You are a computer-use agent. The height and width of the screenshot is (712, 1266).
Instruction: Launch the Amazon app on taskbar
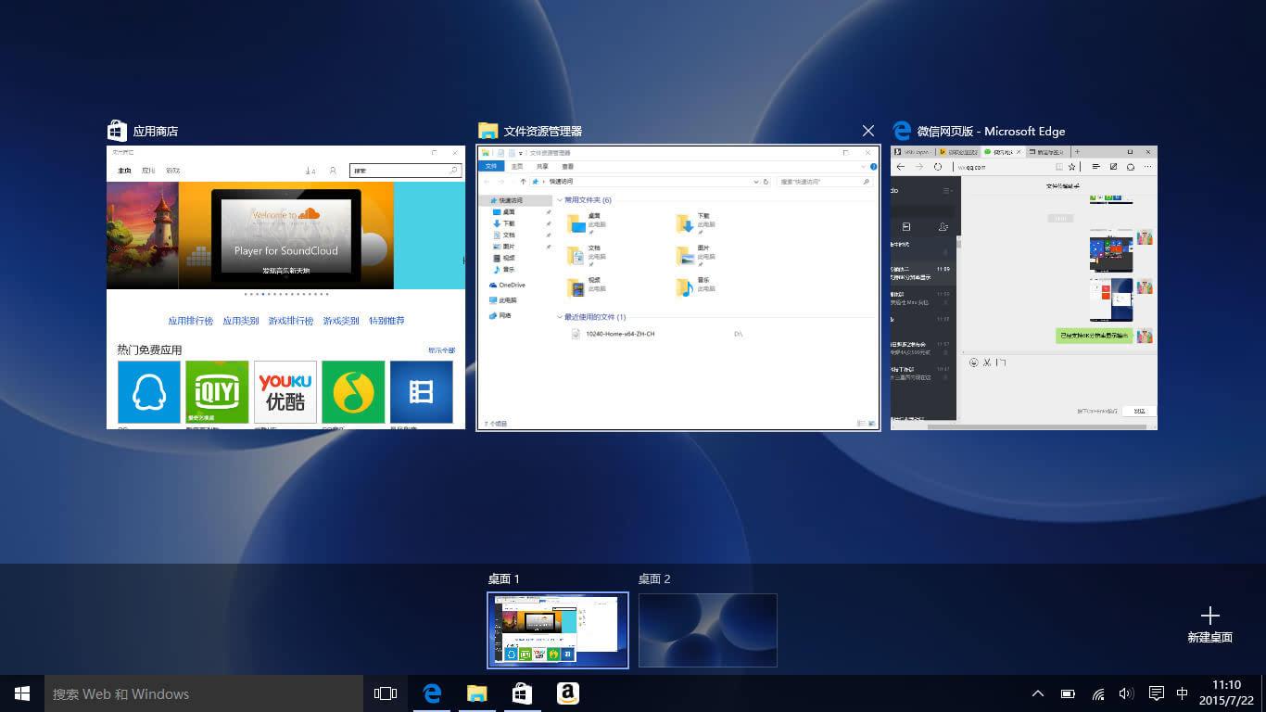pos(567,693)
